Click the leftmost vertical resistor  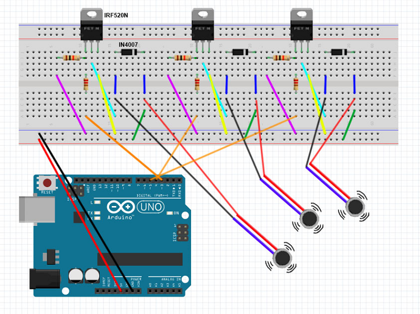[x=86, y=83]
